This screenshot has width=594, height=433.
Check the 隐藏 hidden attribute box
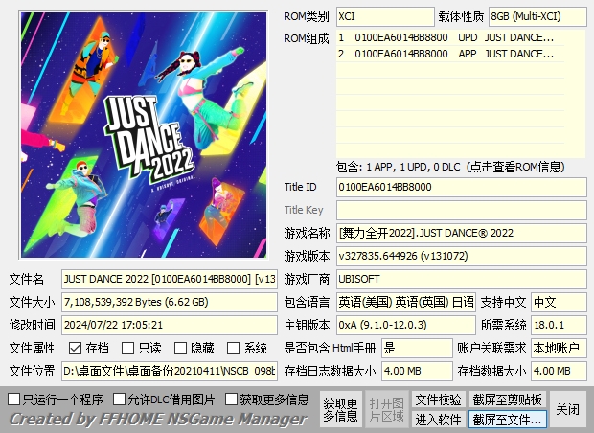click(x=180, y=348)
